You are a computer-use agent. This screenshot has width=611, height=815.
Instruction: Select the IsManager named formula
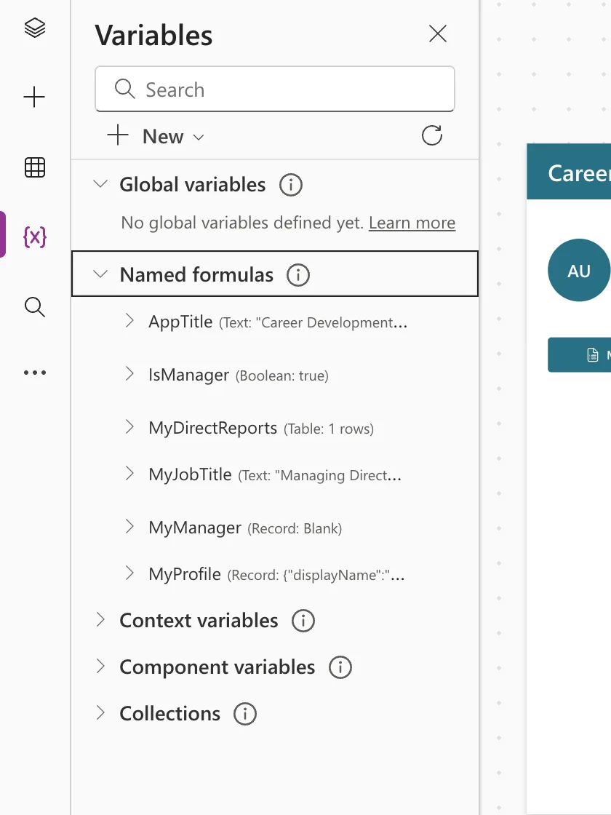tap(188, 375)
